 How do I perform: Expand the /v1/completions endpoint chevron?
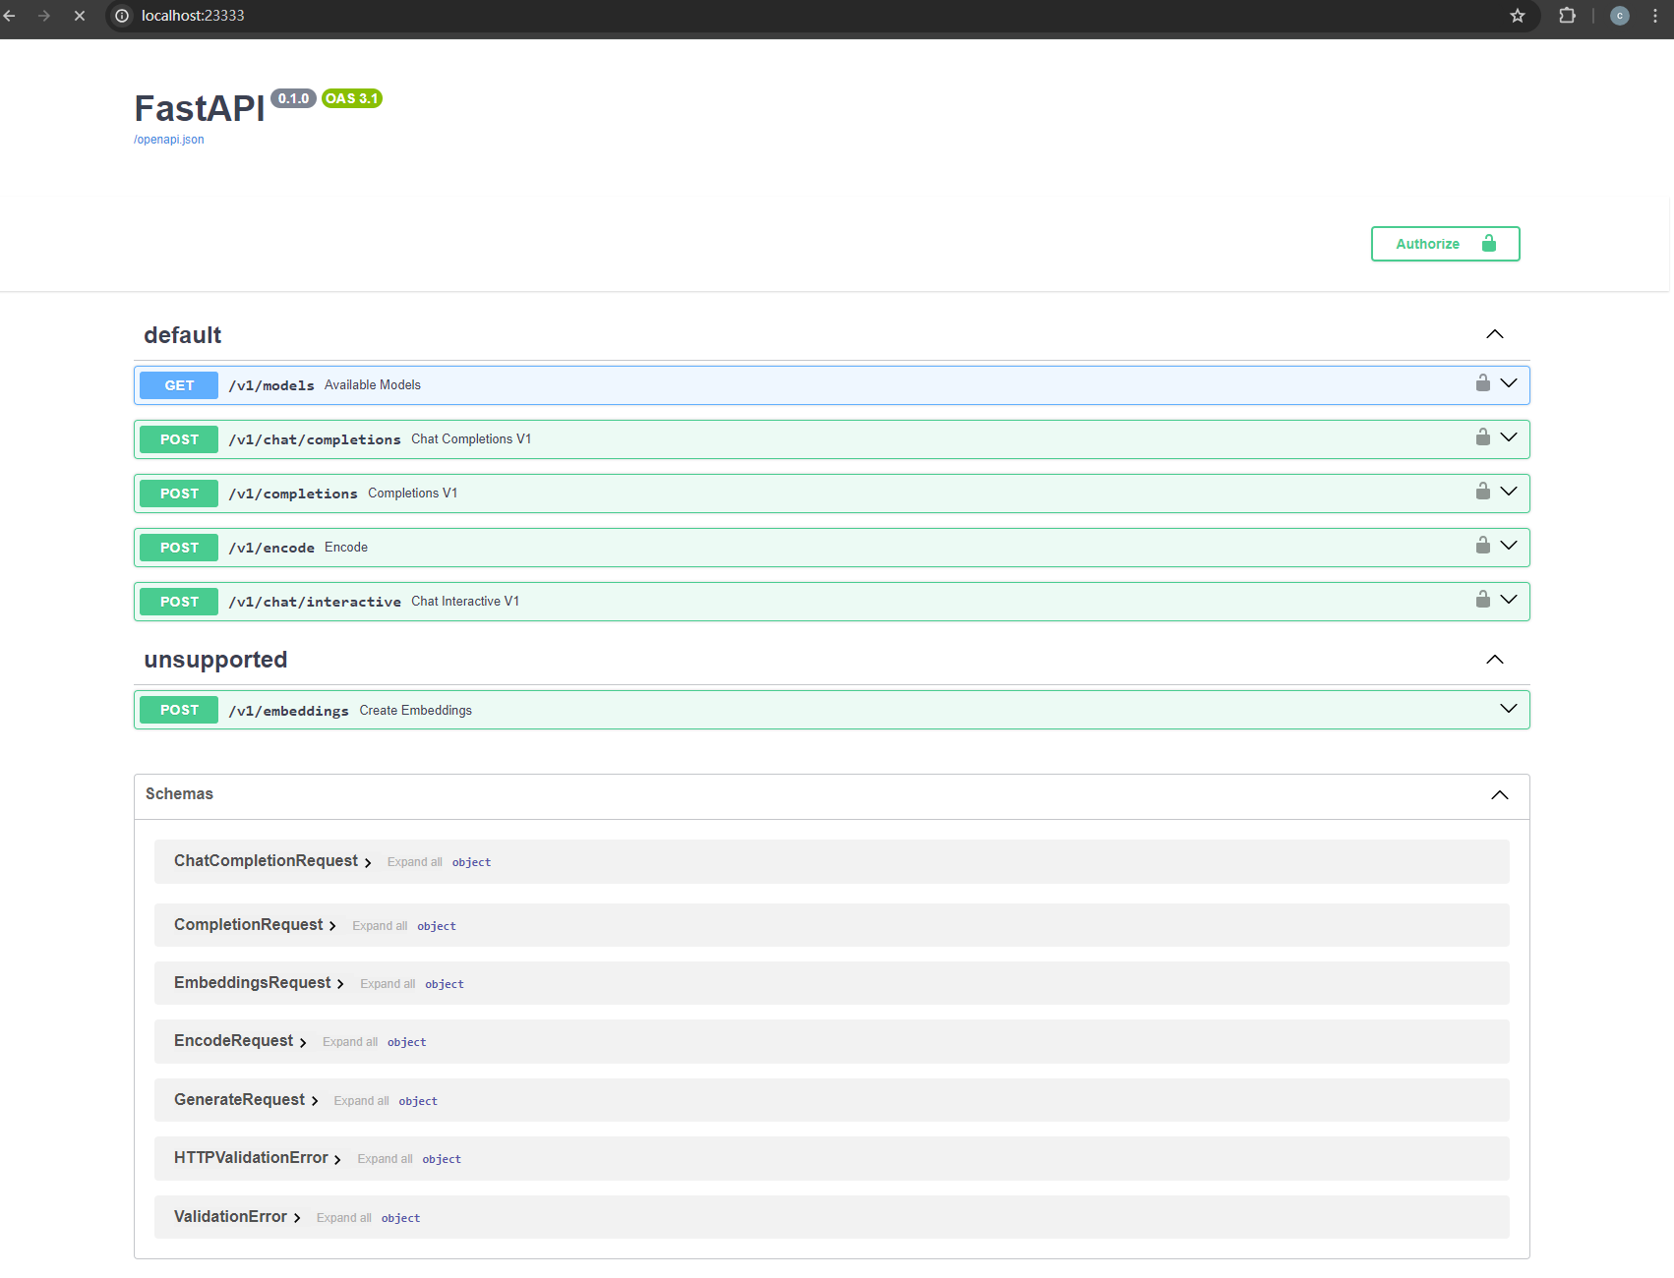(x=1509, y=492)
